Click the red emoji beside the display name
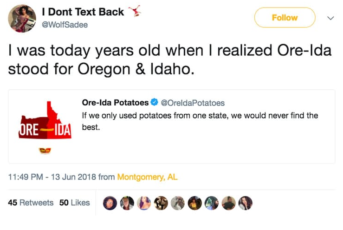Image resolution: width=343 pixels, height=230 pixels. [134, 11]
